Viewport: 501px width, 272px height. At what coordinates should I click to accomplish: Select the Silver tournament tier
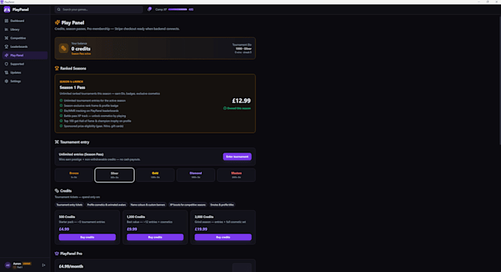114,175
